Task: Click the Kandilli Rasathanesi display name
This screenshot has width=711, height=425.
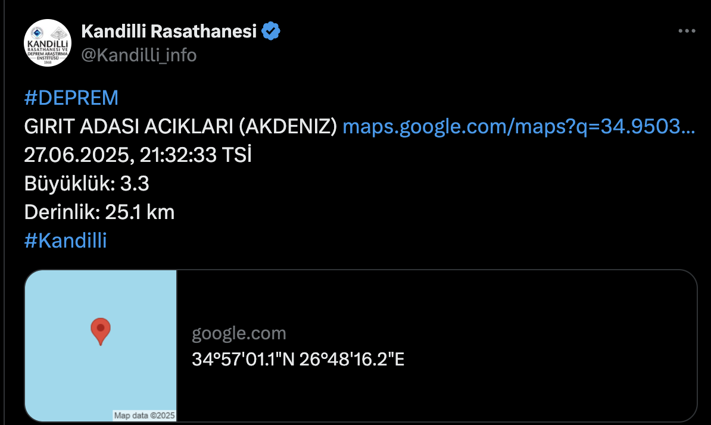Action: point(169,32)
